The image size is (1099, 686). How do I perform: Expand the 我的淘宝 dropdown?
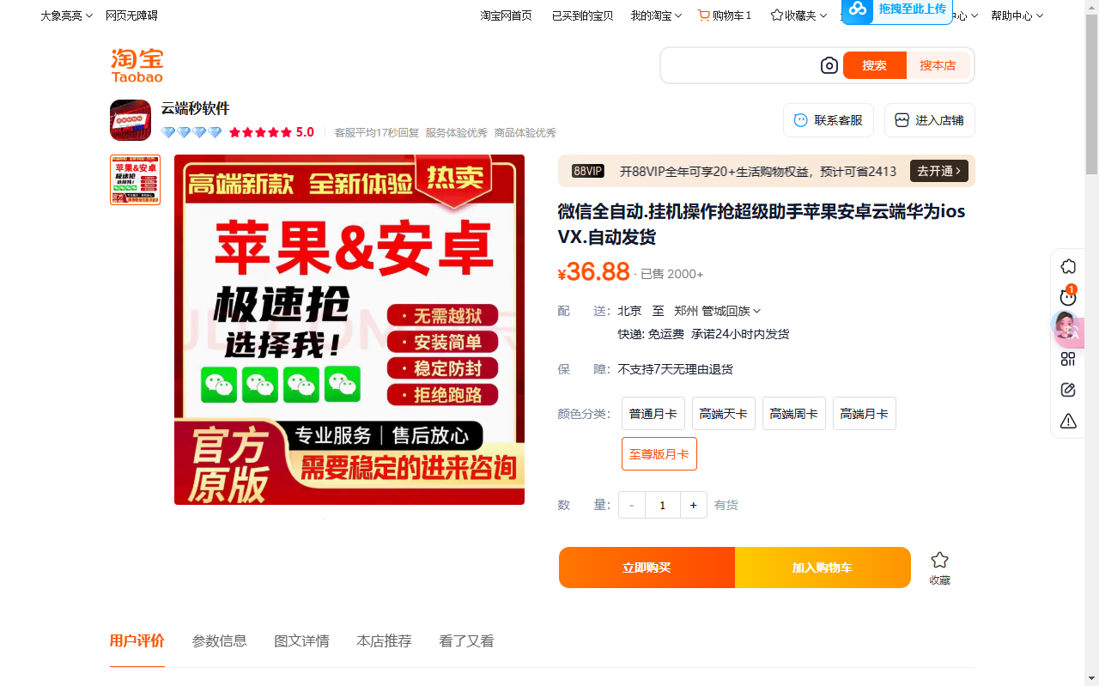click(656, 15)
